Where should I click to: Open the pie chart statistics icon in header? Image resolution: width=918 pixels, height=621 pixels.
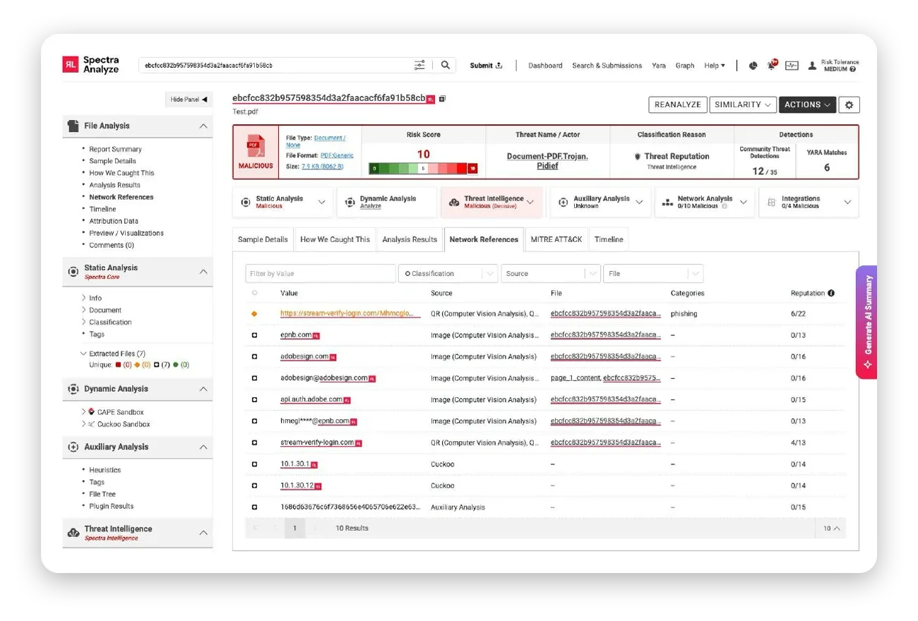point(751,64)
